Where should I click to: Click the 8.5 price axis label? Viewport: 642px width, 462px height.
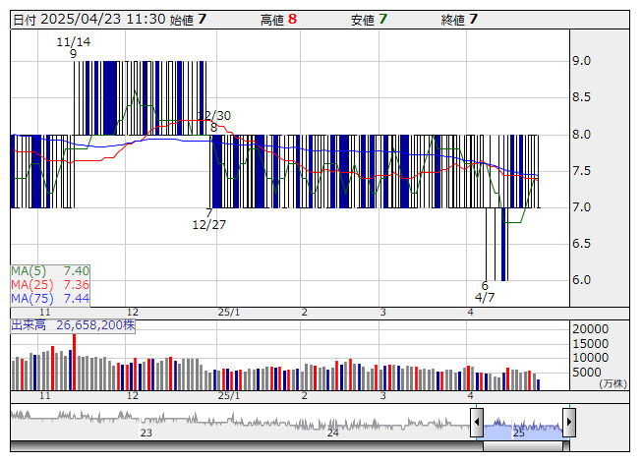tap(581, 97)
